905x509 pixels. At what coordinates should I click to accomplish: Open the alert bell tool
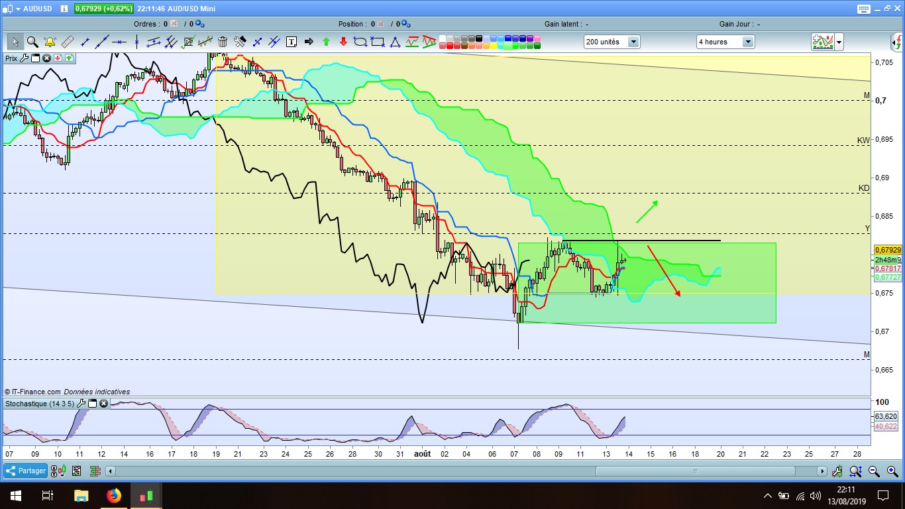[50, 42]
